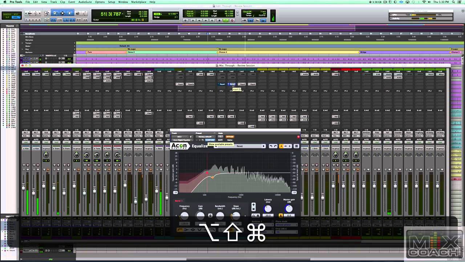465x262 pixels.
Task: Open Nudge value dropdown
Action: 177,17
